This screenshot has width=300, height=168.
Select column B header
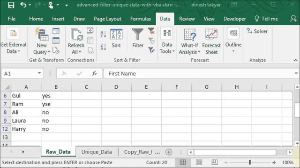pos(56,87)
